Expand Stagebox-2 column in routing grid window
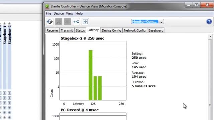Image resolution: width=214 pixels, height=120 pixels. (9, 23)
